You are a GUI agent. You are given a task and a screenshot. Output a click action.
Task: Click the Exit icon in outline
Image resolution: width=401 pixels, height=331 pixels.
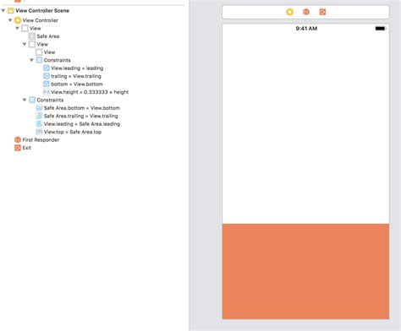pos(18,148)
